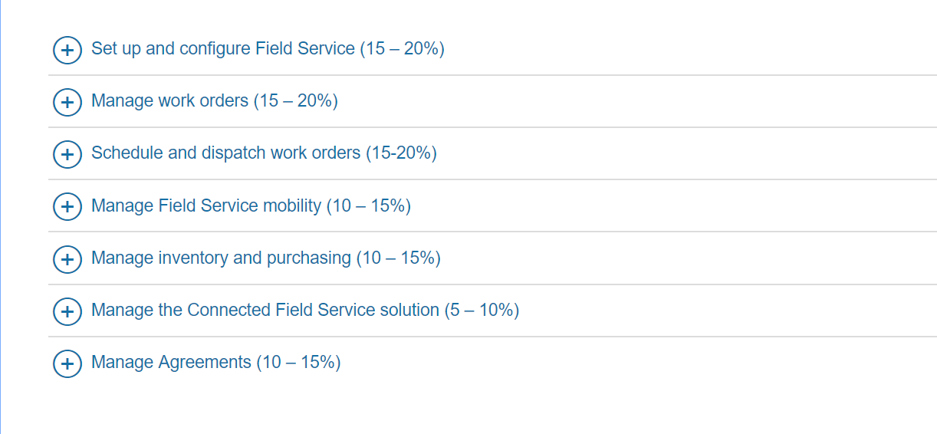Click "(15 – 20%)" after Set up and configure Field Service
The image size is (937, 434).
[402, 49]
